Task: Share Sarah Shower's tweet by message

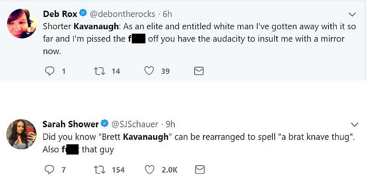Action: [x=199, y=170]
